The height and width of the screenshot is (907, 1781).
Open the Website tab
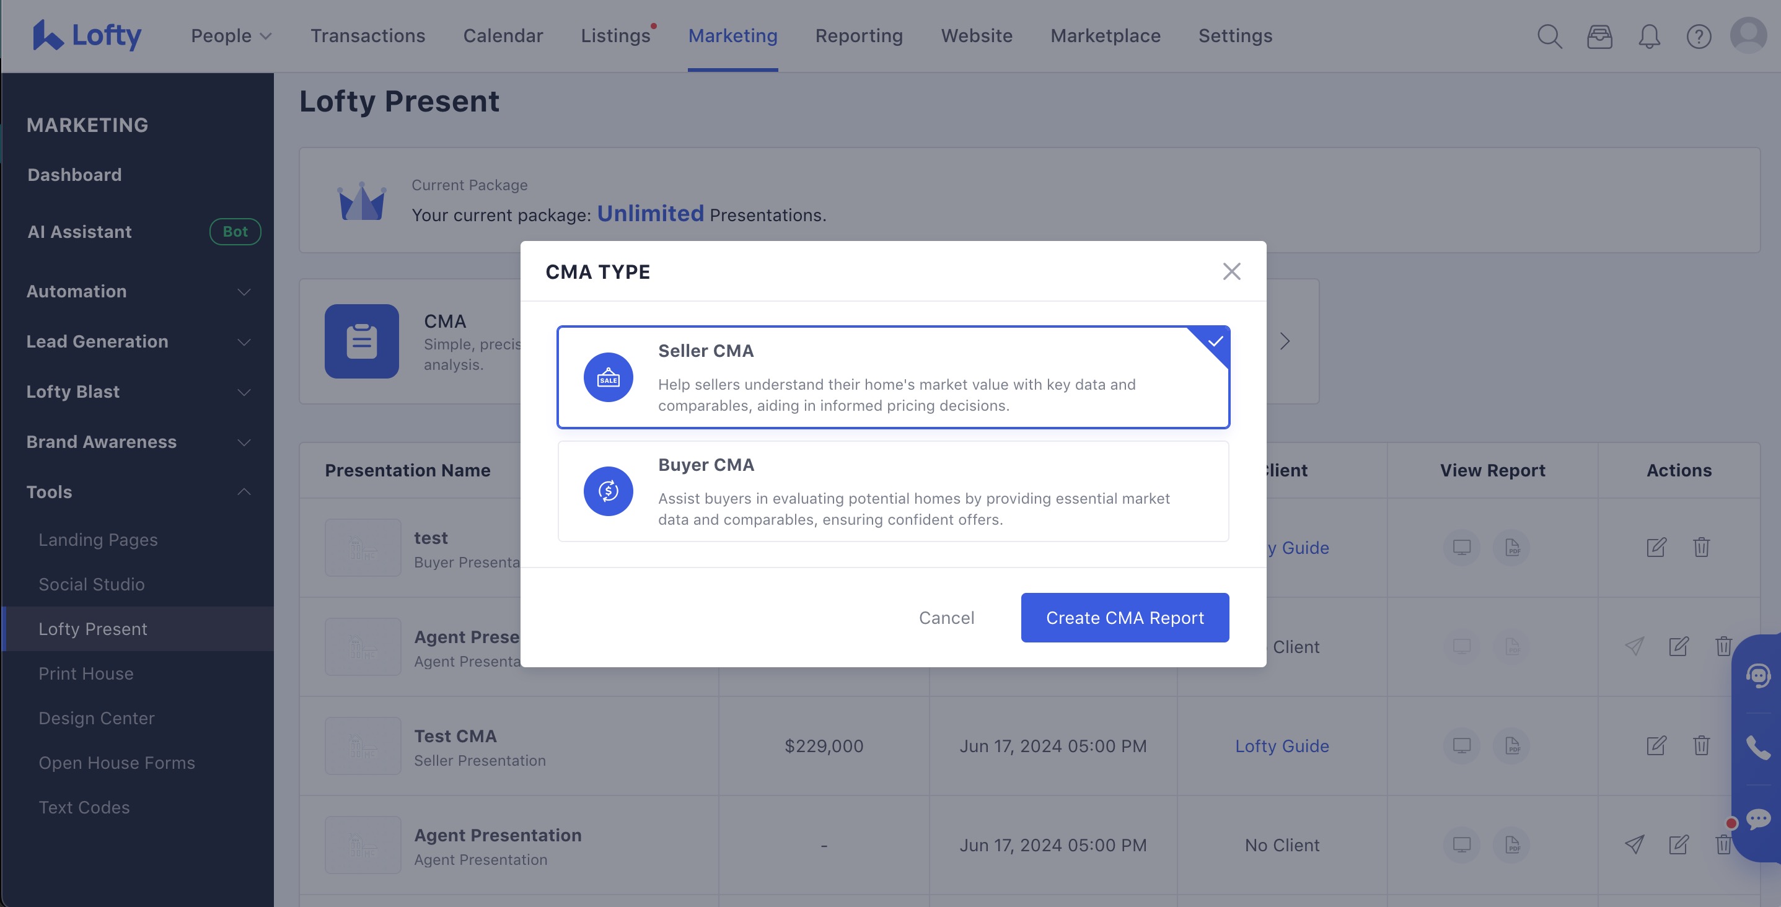pyautogui.click(x=976, y=36)
